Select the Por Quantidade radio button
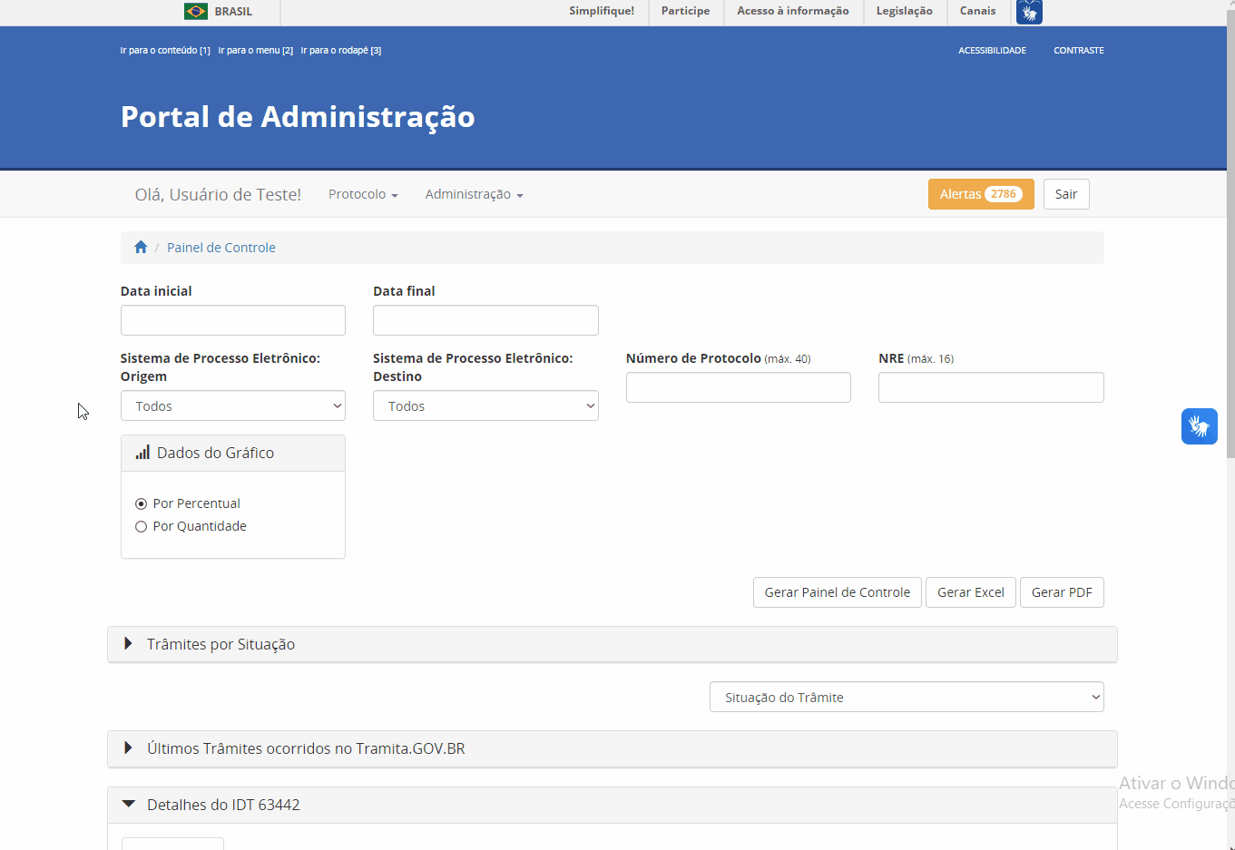The height and width of the screenshot is (850, 1235). 141,526
